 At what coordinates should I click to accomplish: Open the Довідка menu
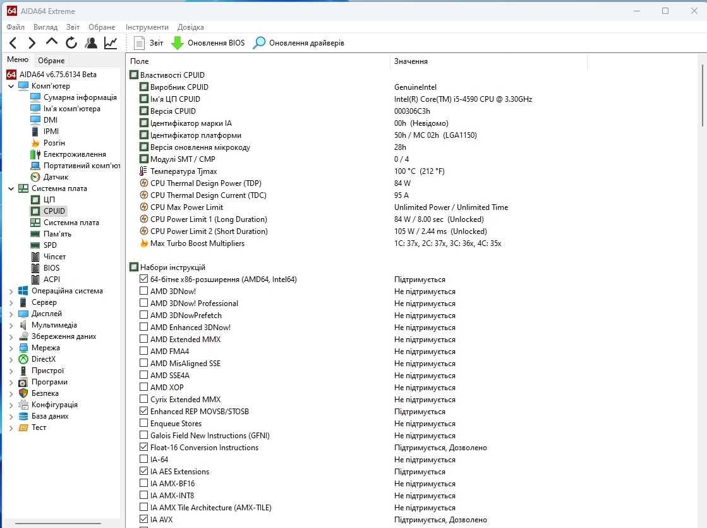(191, 27)
